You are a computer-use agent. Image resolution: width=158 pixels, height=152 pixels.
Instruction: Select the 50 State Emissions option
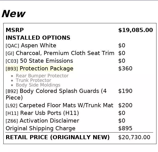point(39,61)
